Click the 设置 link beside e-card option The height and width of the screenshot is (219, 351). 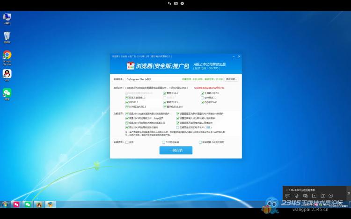[208, 127]
